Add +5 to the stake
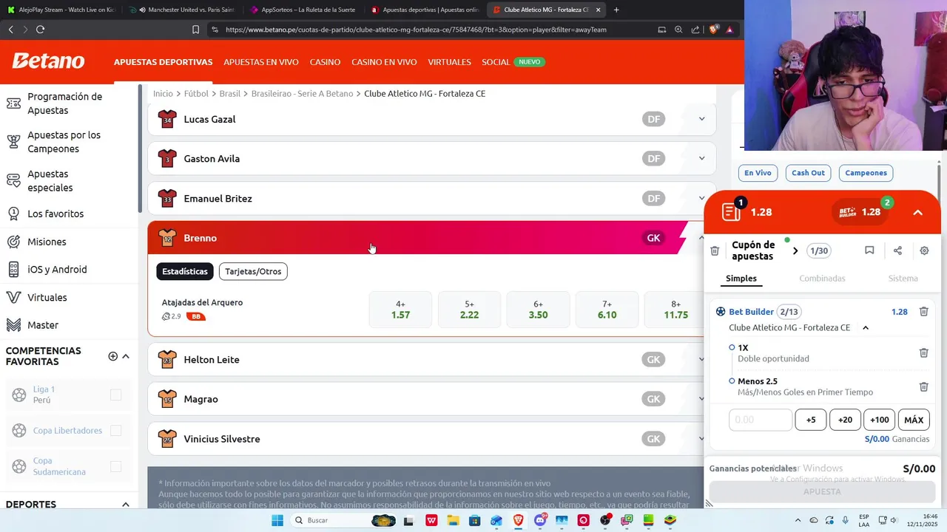Viewport: 947px width, 532px height. (x=811, y=420)
